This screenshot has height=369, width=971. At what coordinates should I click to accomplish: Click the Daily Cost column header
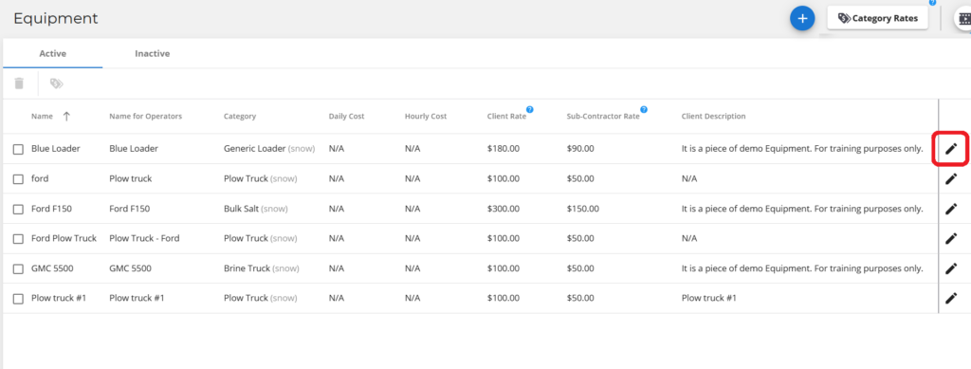pyautogui.click(x=346, y=117)
